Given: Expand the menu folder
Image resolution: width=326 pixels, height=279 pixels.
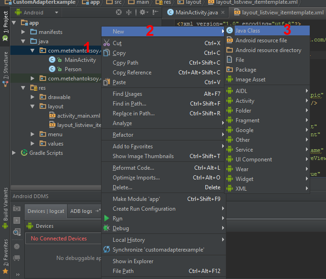Looking at the screenshot, I should point(33,134).
